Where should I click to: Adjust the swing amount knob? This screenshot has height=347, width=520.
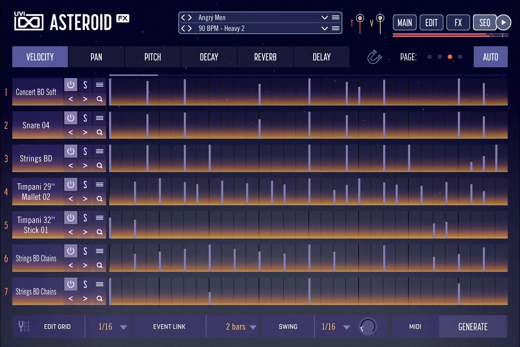point(368,326)
